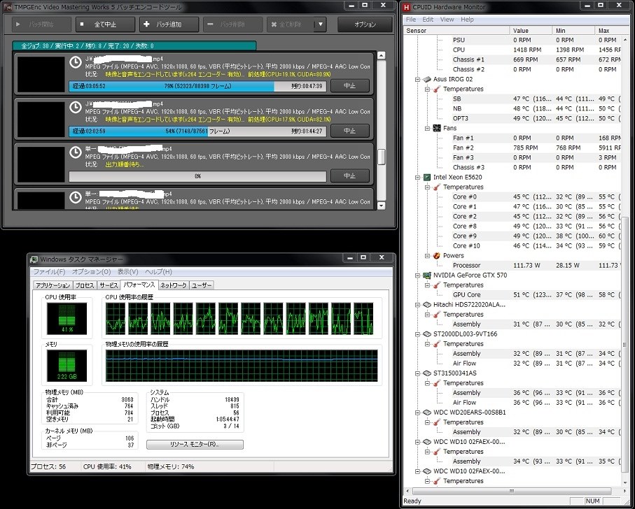
Task: Switch to the アプリケーション tab
Action: (53, 285)
